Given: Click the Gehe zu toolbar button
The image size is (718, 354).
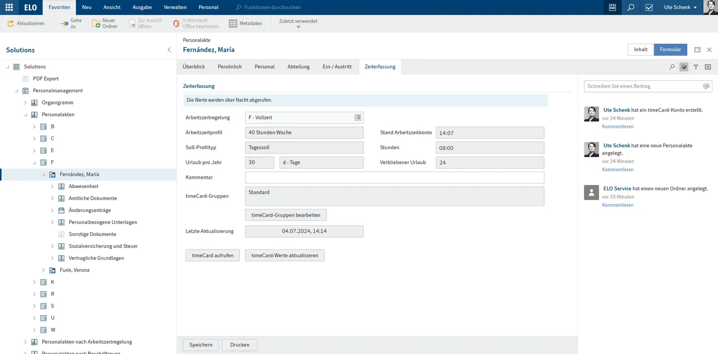Looking at the screenshot, I should pyautogui.click(x=71, y=24).
